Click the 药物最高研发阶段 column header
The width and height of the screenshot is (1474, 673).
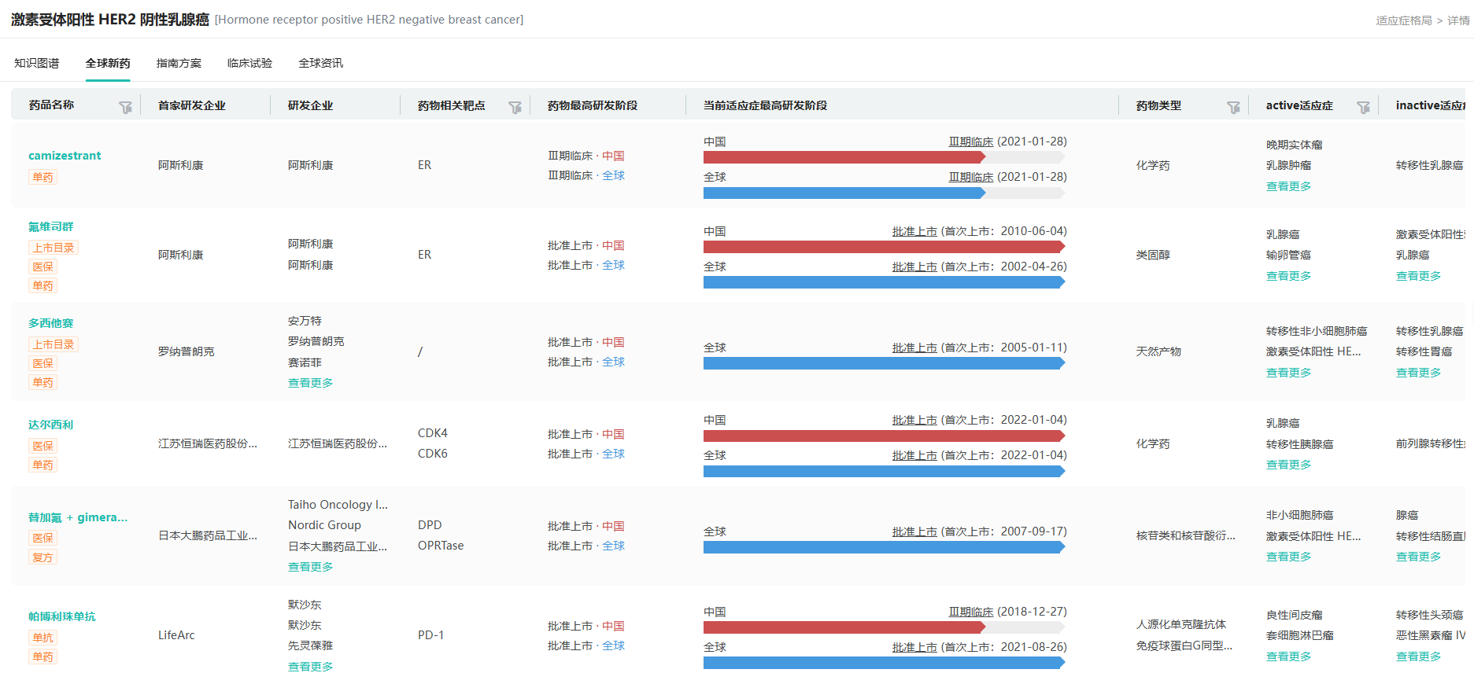(x=593, y=105)
